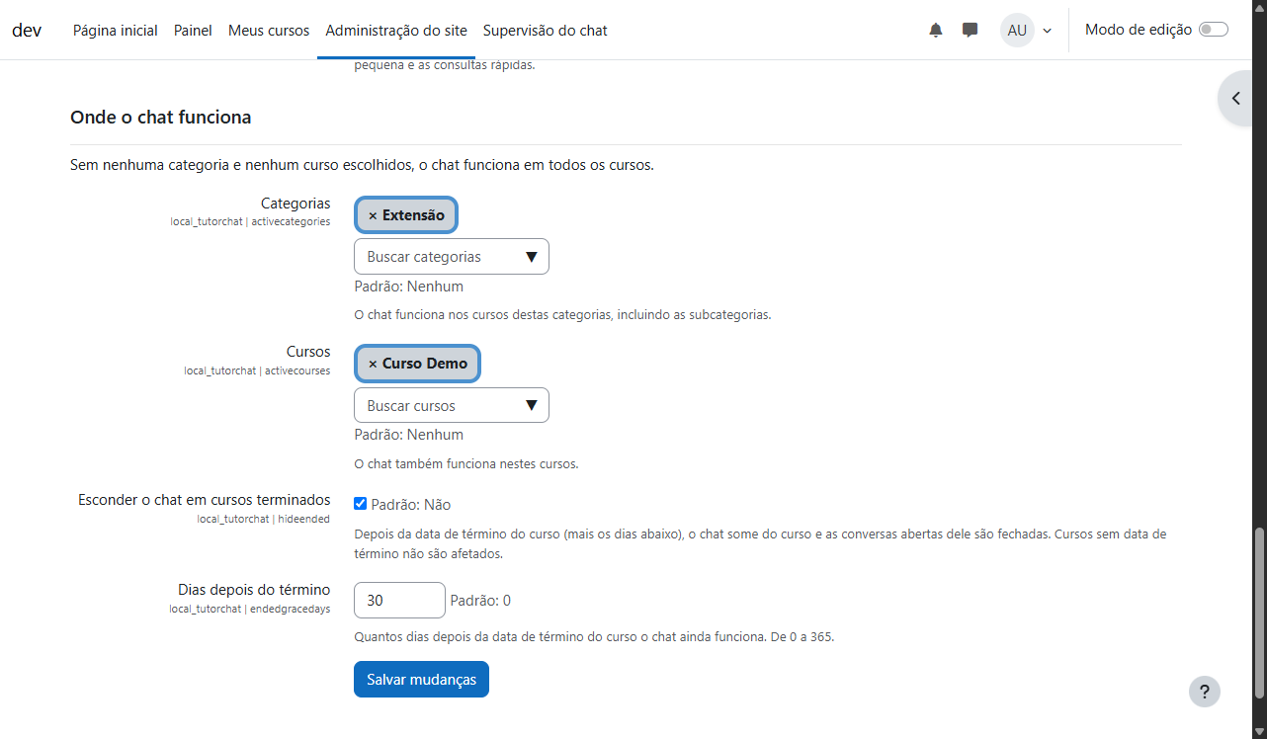Open the notifications bell icon

tap(936, 31)
